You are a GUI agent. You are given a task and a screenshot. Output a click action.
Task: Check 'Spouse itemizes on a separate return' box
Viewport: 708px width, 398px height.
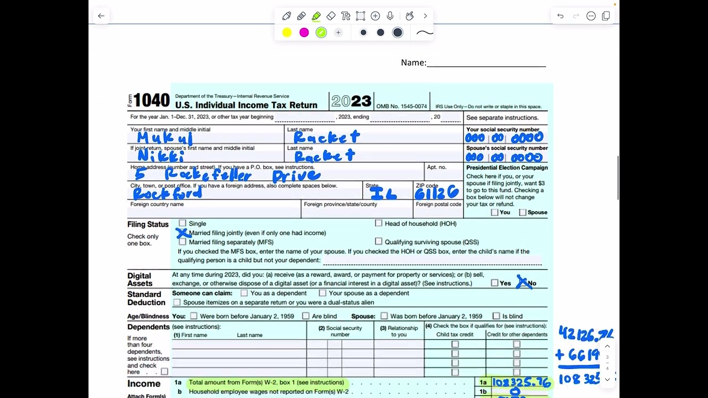click(176, 302)
